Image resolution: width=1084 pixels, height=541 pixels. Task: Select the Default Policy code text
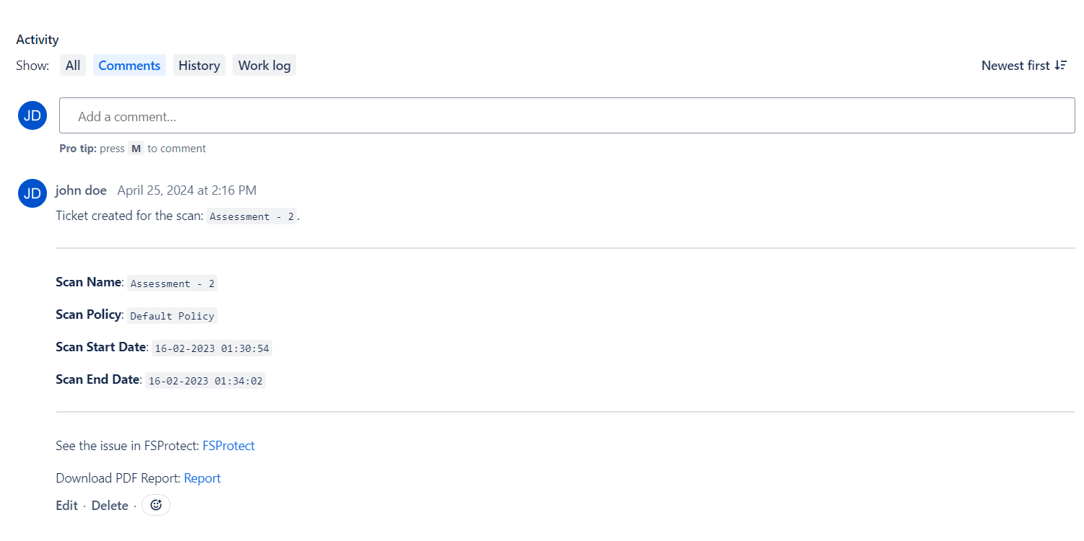173,316
